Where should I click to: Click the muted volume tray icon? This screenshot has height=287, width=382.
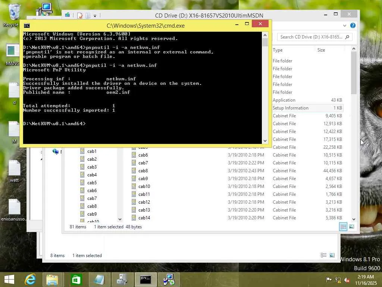click(347, 280)
